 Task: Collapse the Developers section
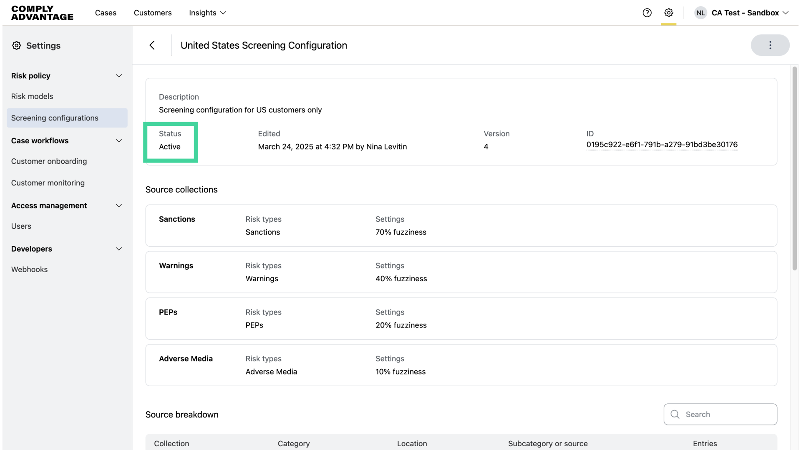pyautogui.click(x=119, y=249)
